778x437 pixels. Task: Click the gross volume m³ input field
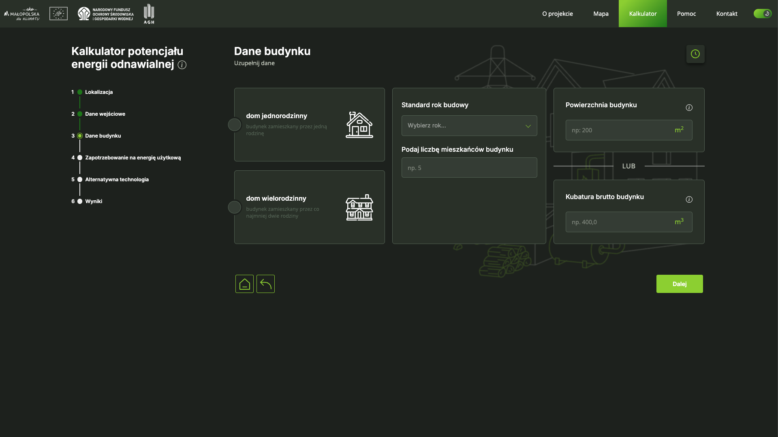pos(629,222)
